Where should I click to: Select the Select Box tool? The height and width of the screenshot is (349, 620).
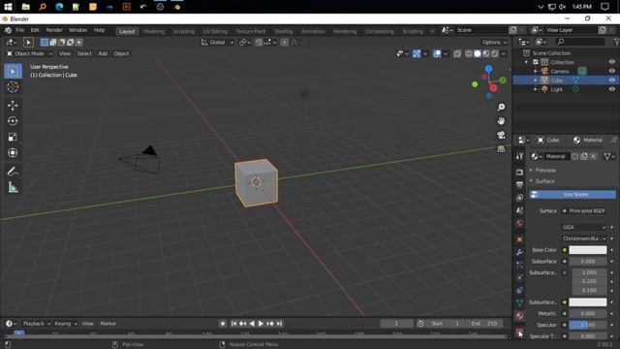click(13, 71)
